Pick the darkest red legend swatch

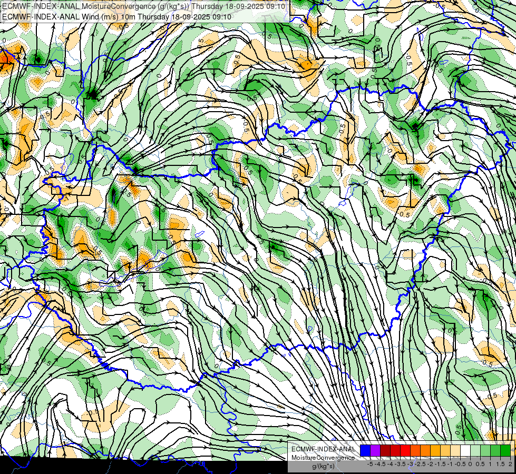coord(385,450)
